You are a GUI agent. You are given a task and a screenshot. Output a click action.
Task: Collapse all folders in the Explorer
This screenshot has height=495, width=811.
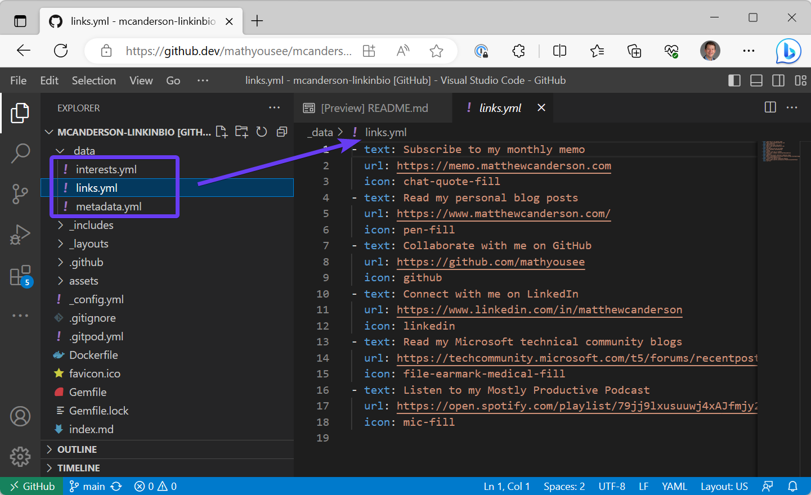[x=281, y=131]
